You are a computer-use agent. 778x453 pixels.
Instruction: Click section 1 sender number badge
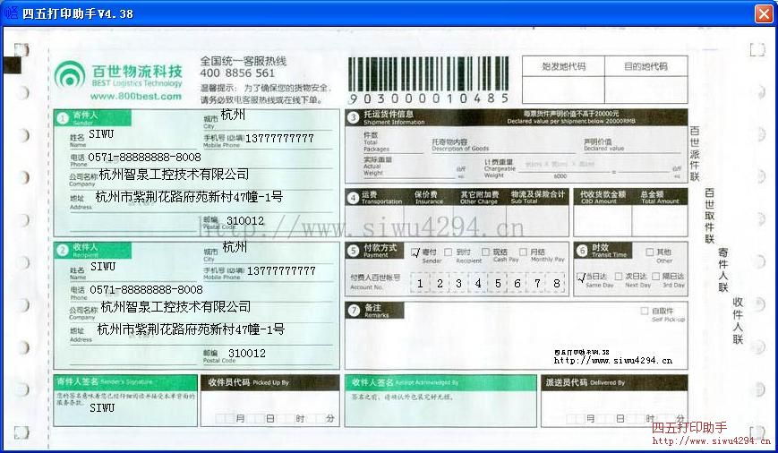[x=63, y=117]
